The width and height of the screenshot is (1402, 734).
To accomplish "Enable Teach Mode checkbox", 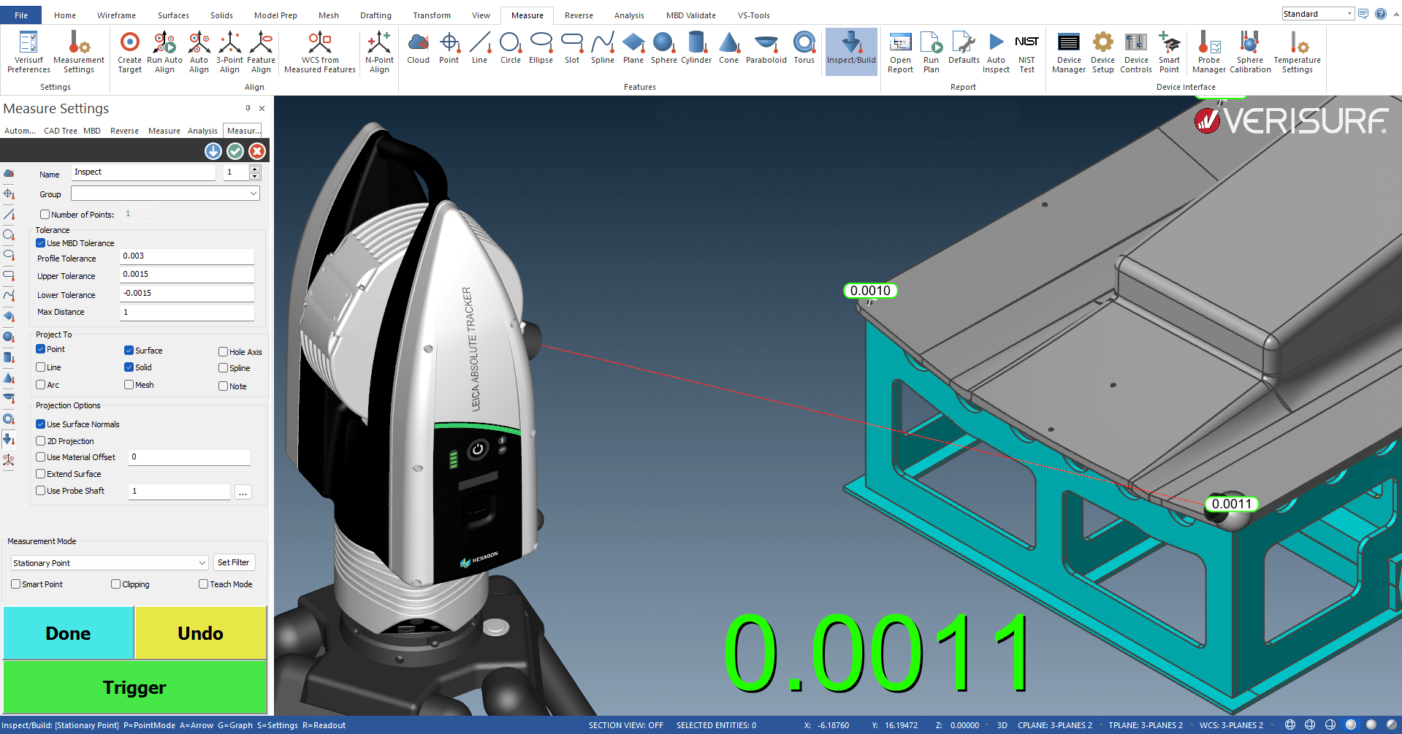I will click(x=204, y=584).
